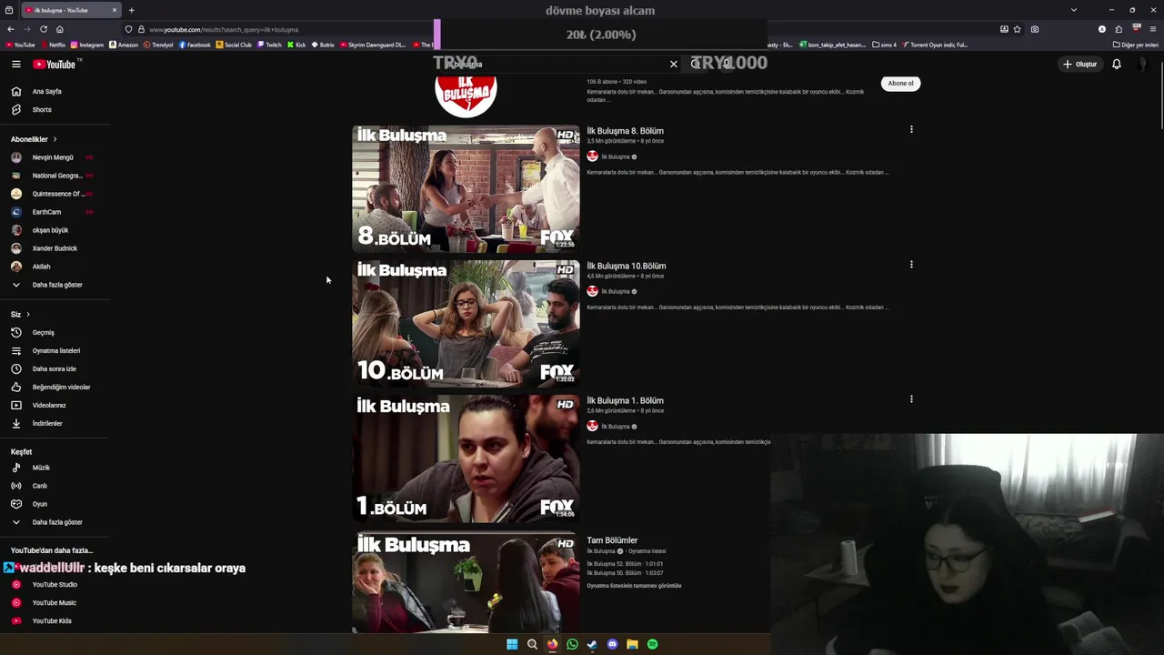Expand subscriptions with Daha fazla göster

click(56, 285)
